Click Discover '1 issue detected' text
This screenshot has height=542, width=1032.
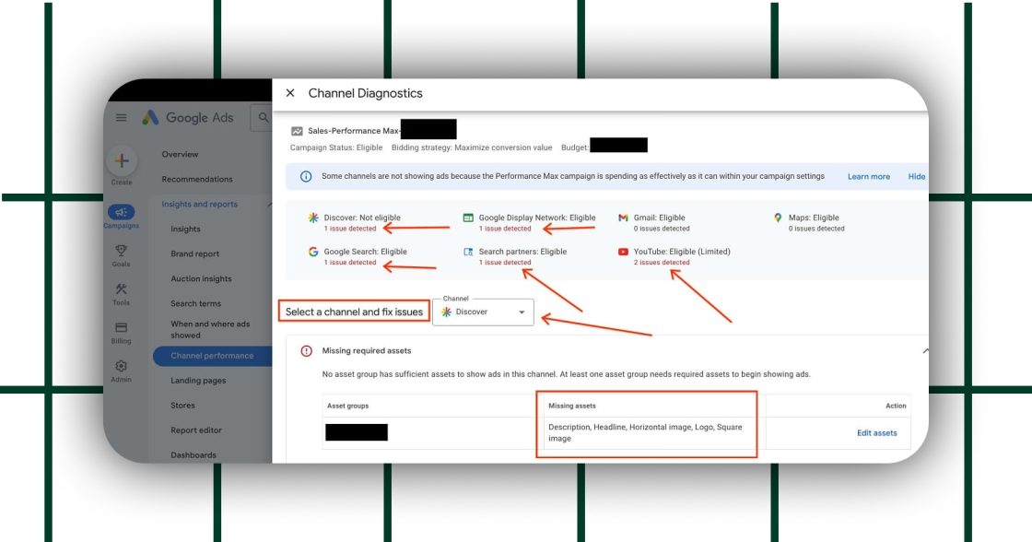pos(349,229)
